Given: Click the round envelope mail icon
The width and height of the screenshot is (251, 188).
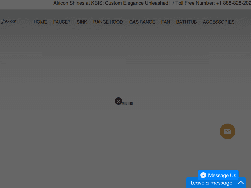Looking at the screenshot, I should click(227, 131).
